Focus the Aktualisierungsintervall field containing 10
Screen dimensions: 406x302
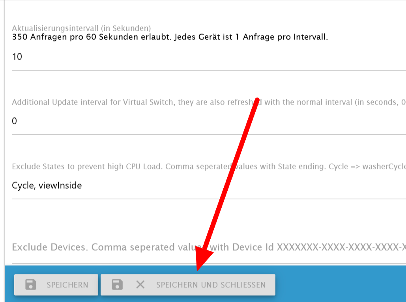[209, 57]
